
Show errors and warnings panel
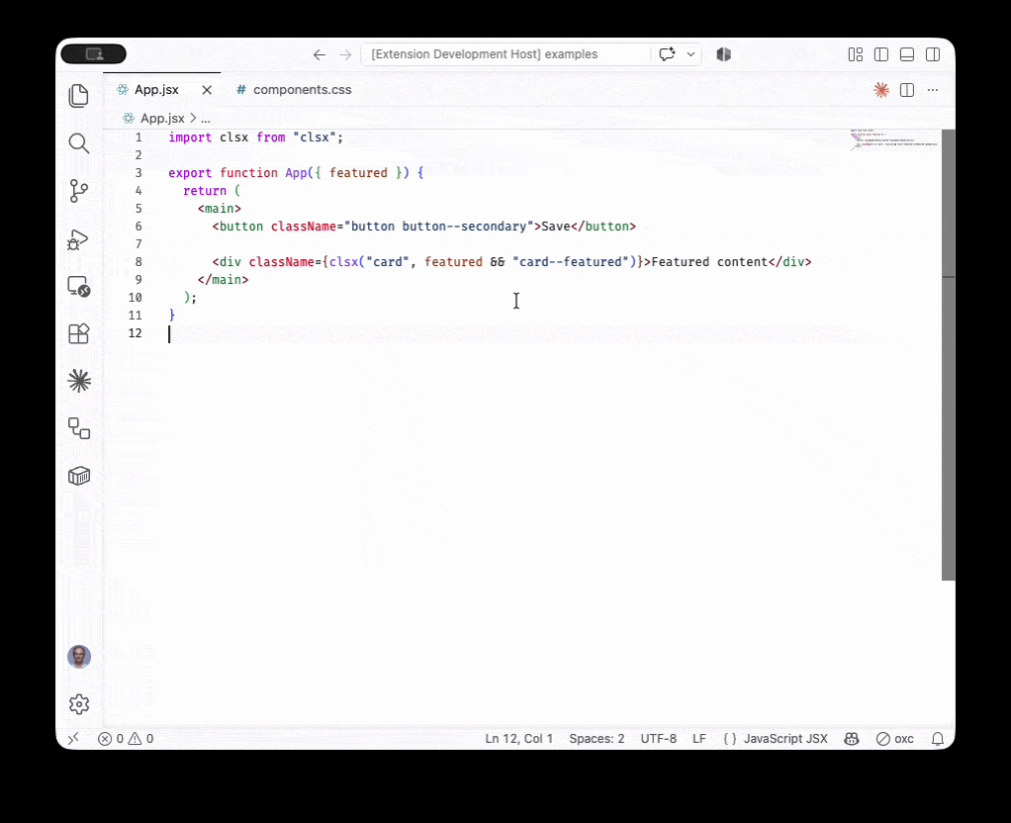pos(126,739)
